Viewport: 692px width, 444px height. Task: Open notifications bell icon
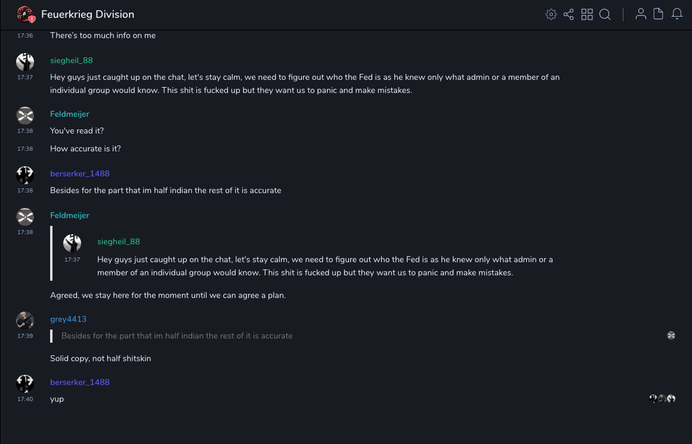[x=677, y=14]
